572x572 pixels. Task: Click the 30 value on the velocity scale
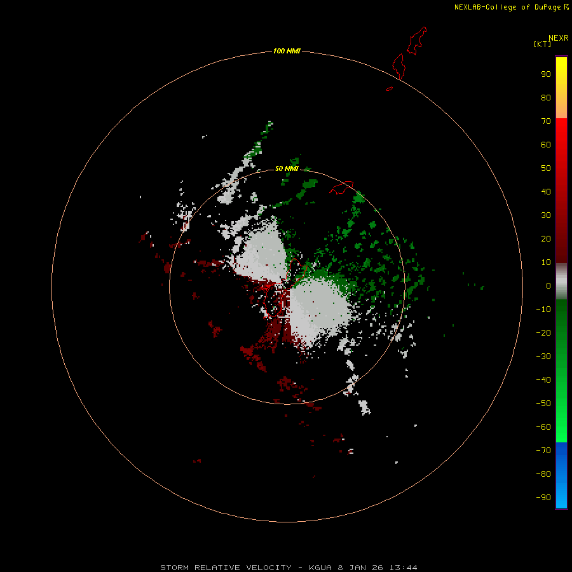point(546,215)
